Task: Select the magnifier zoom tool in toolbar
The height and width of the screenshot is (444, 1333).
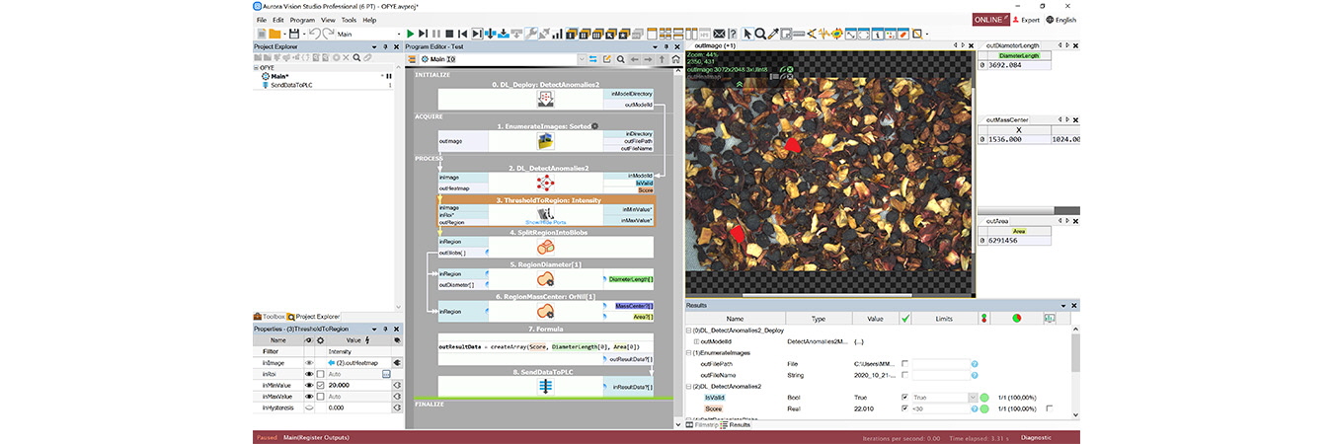Action: pyautogui.click(x=760, y=34)
